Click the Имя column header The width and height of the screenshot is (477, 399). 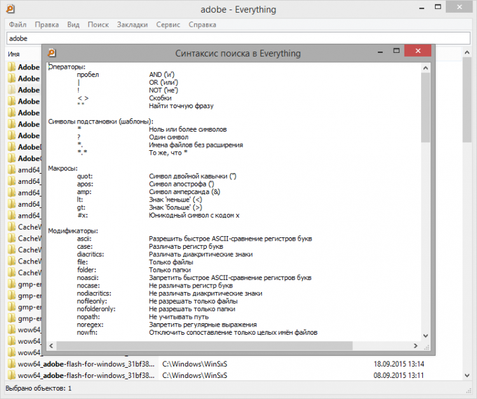click(x=13, y=54)
